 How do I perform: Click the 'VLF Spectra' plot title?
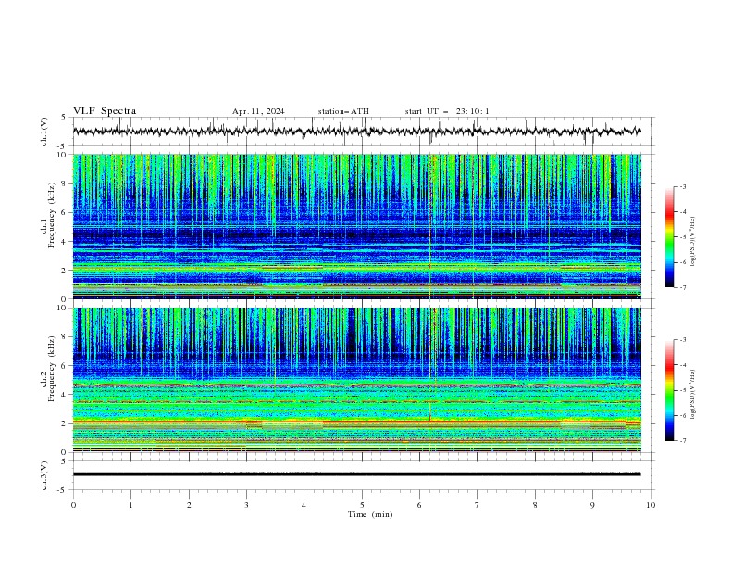(x=105, y=111)
